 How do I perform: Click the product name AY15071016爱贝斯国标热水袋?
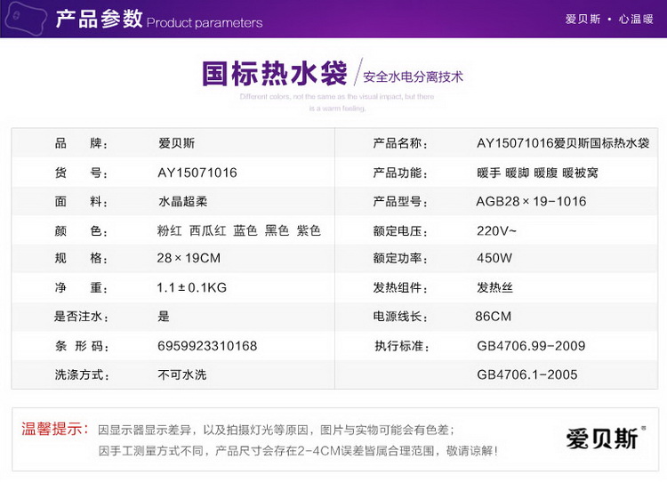pos(563,143)
